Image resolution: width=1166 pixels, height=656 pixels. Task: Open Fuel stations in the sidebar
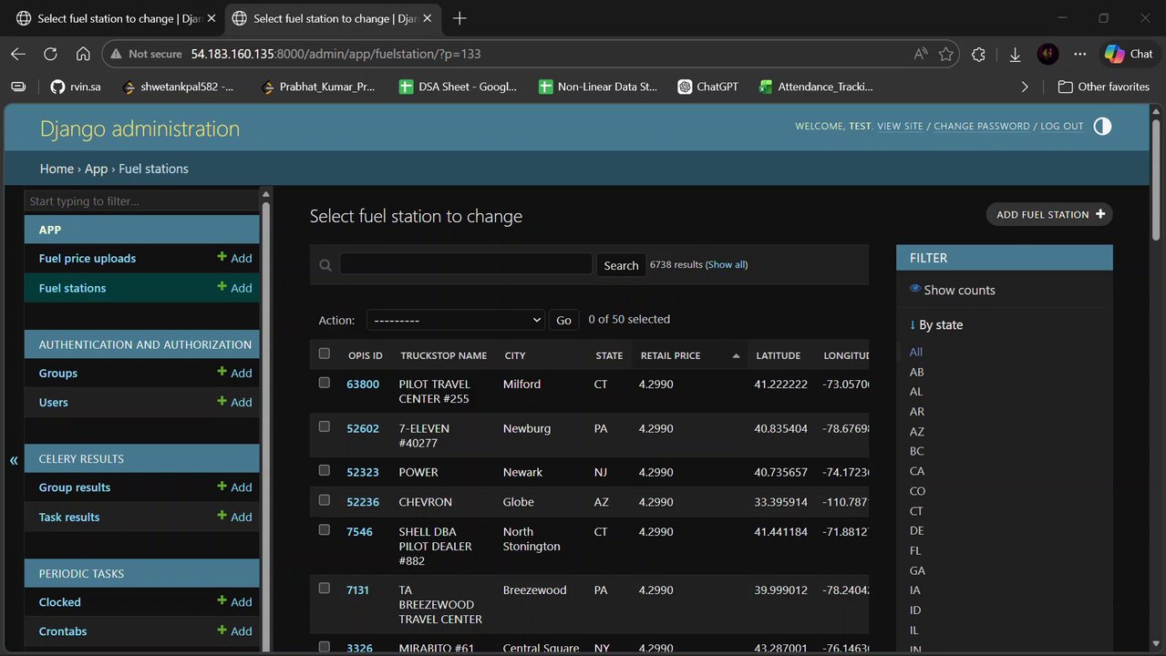pyautogui.click(x=72, y=288)
